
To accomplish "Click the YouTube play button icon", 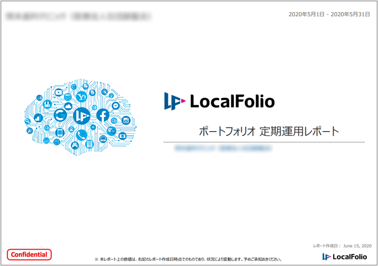I will (59, 92).
